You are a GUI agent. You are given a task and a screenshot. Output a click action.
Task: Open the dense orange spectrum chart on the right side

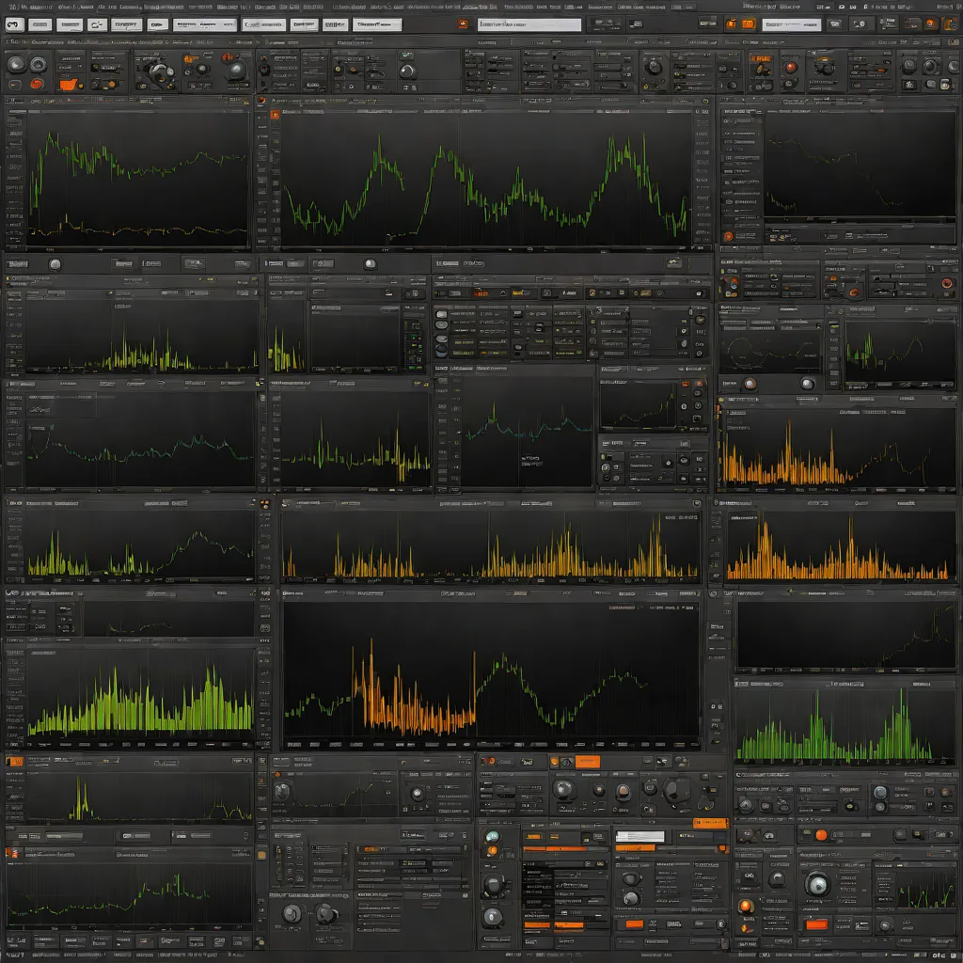coord(839,545)
